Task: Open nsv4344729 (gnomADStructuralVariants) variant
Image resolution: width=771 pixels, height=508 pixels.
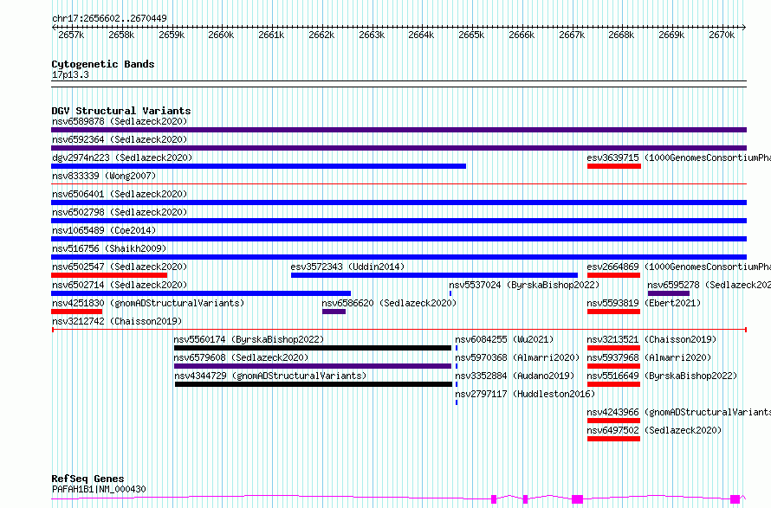Action: pos(270,376)
